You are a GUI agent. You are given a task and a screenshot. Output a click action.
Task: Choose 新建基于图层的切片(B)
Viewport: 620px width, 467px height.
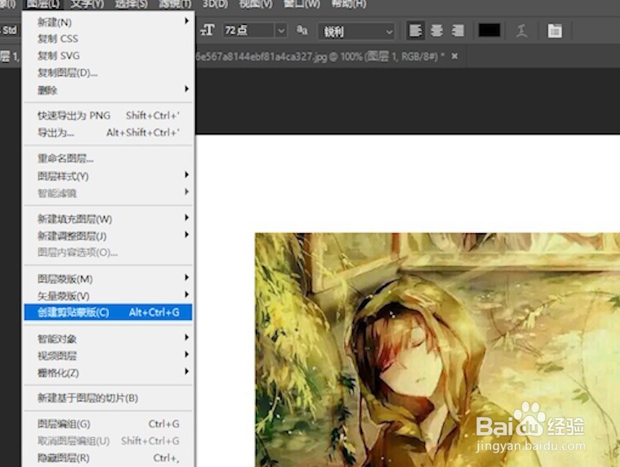(x=108, y=398)
